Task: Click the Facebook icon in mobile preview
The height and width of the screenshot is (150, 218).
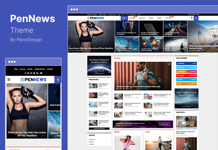Action: click(x=25, y=73)
